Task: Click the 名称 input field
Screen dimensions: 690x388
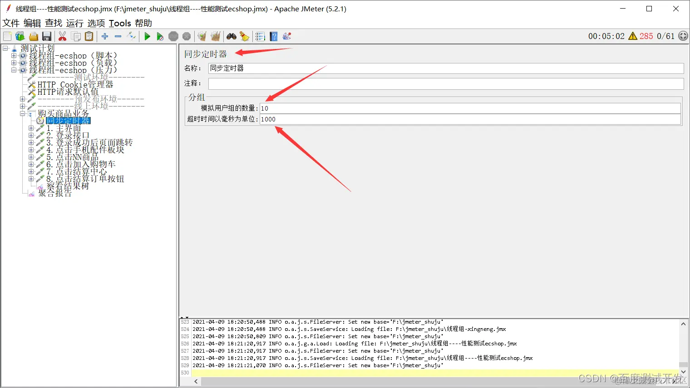Action: pyautogui.click(x=446, y=68)
